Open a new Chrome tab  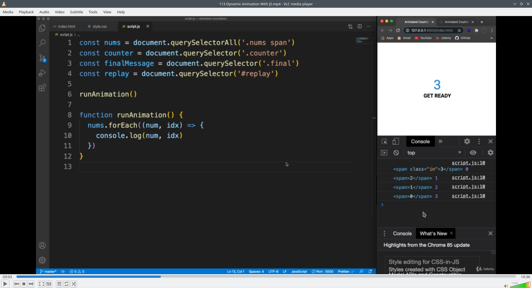point(482,22)
